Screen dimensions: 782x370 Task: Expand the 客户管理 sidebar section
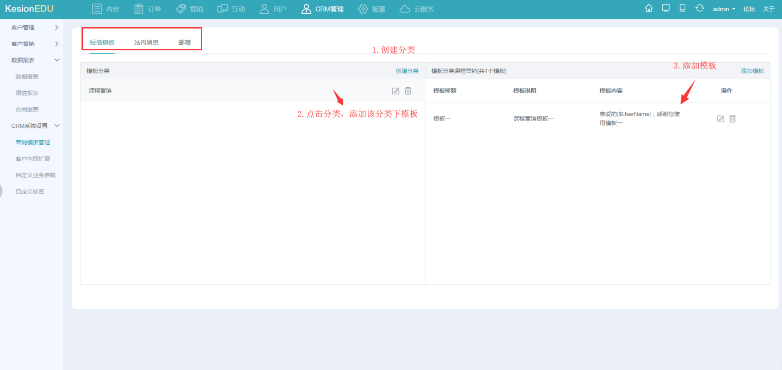[35, 28]
